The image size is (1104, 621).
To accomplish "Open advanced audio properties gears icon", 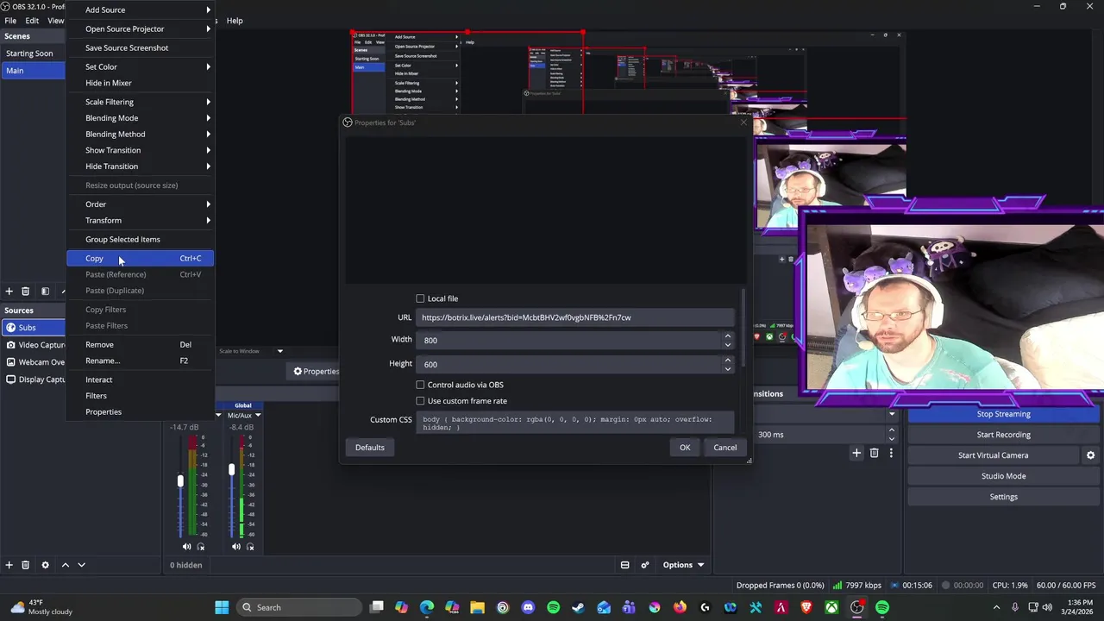I will coord(644,565).
